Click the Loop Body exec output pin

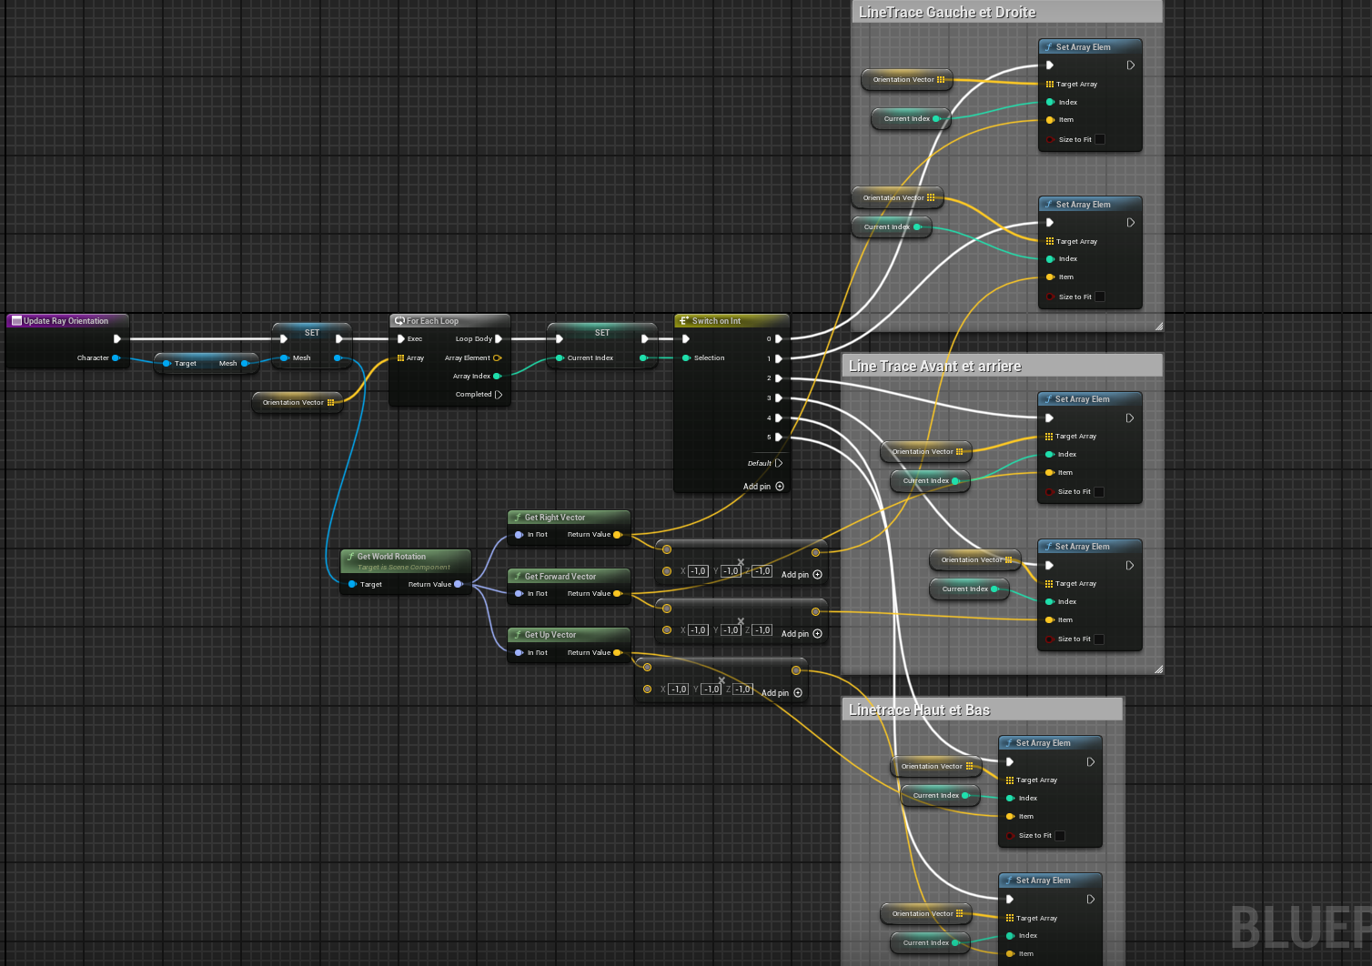(499, 338)
